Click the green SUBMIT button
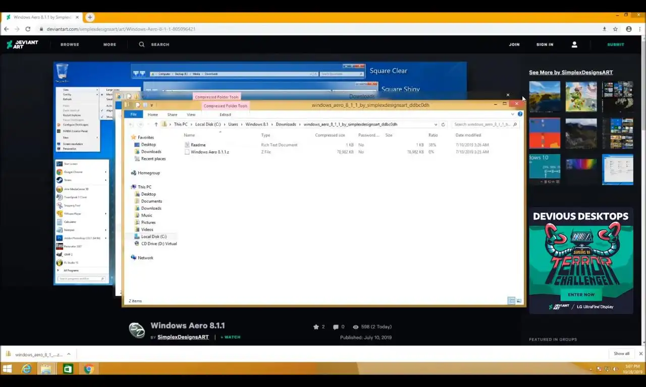Viewport: 646px width, 387px height. 616,44
